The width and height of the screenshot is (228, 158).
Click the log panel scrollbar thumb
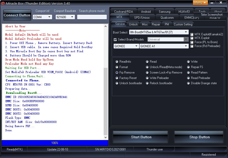coord(105,101)
